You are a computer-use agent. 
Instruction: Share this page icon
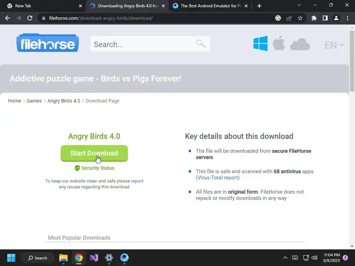pyautogui.click(x=289, y=18)
